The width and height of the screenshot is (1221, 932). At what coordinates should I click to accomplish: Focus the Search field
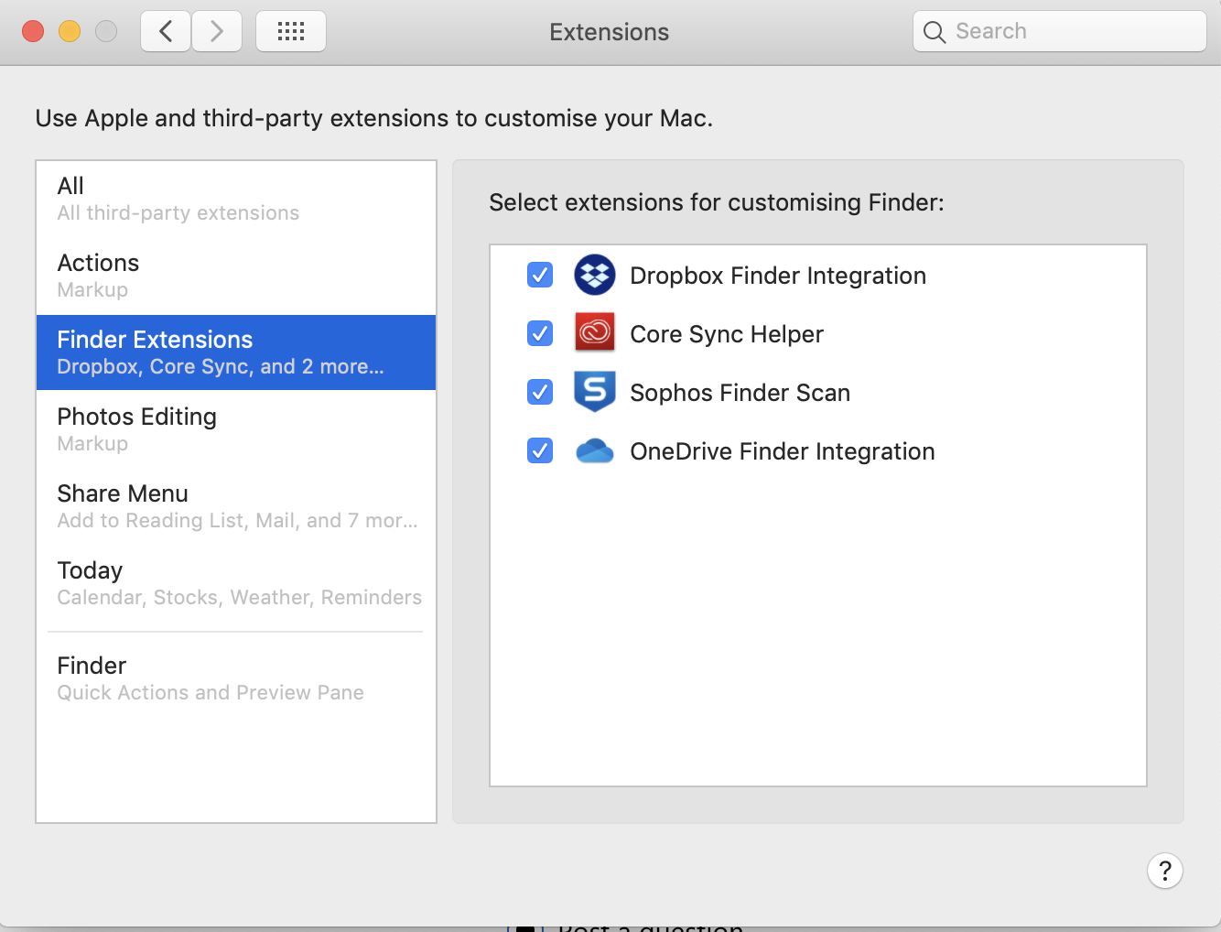pyautogui.click(x=1060, y=31)
